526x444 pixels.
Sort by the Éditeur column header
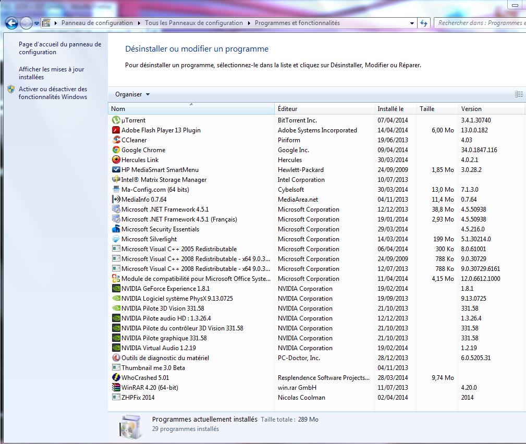[324, 108]
